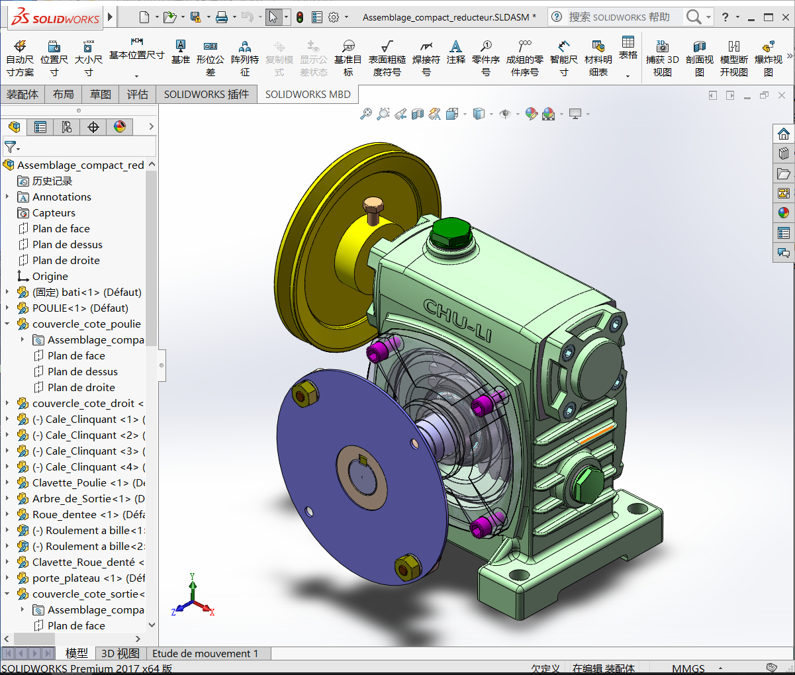Image resolution: width=795 pixels, height=675 pixels.
Task: Click Previous View in viewport toolbar
Action: point(400,114)
